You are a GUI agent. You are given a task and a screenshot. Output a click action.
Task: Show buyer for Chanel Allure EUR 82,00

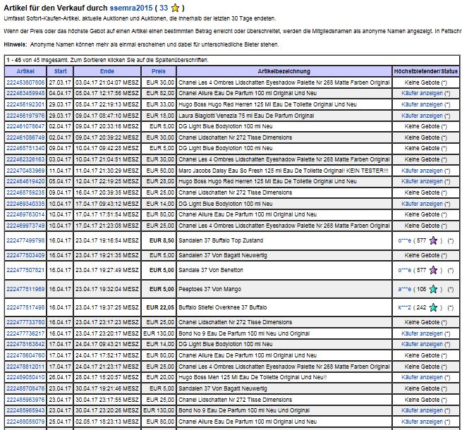422,93
